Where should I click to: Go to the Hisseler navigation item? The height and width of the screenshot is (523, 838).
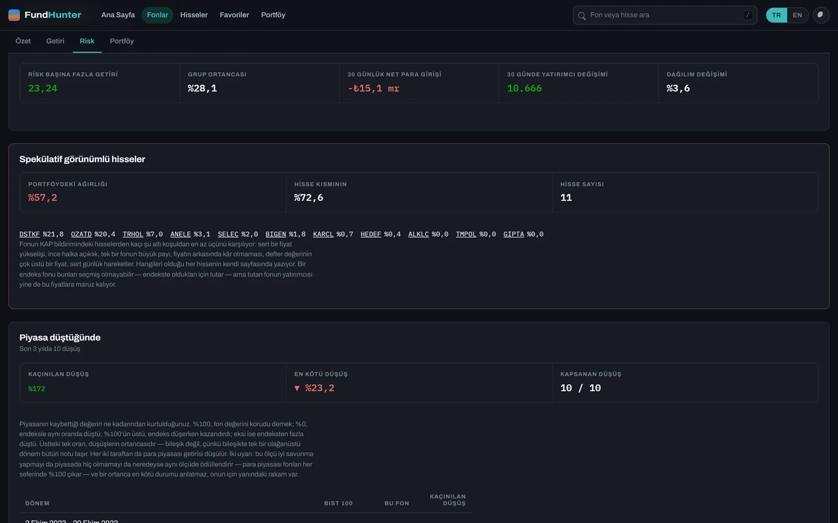(194, 15)
